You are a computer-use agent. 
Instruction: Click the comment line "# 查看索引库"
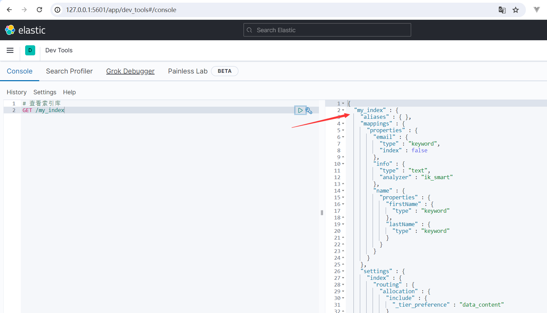[42, 103]
